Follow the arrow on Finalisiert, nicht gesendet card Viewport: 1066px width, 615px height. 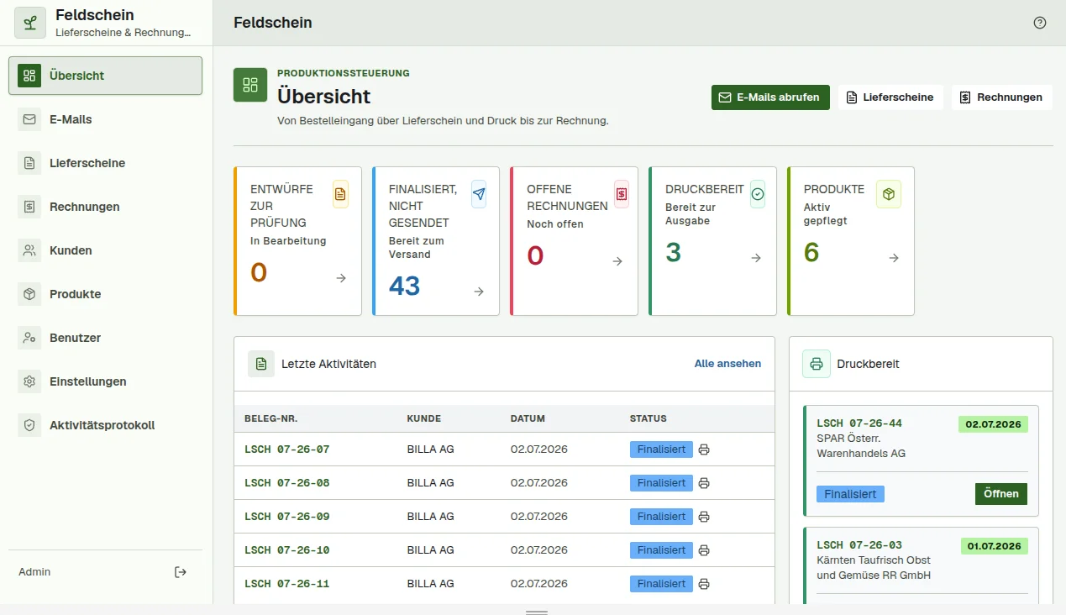point(479,292)
